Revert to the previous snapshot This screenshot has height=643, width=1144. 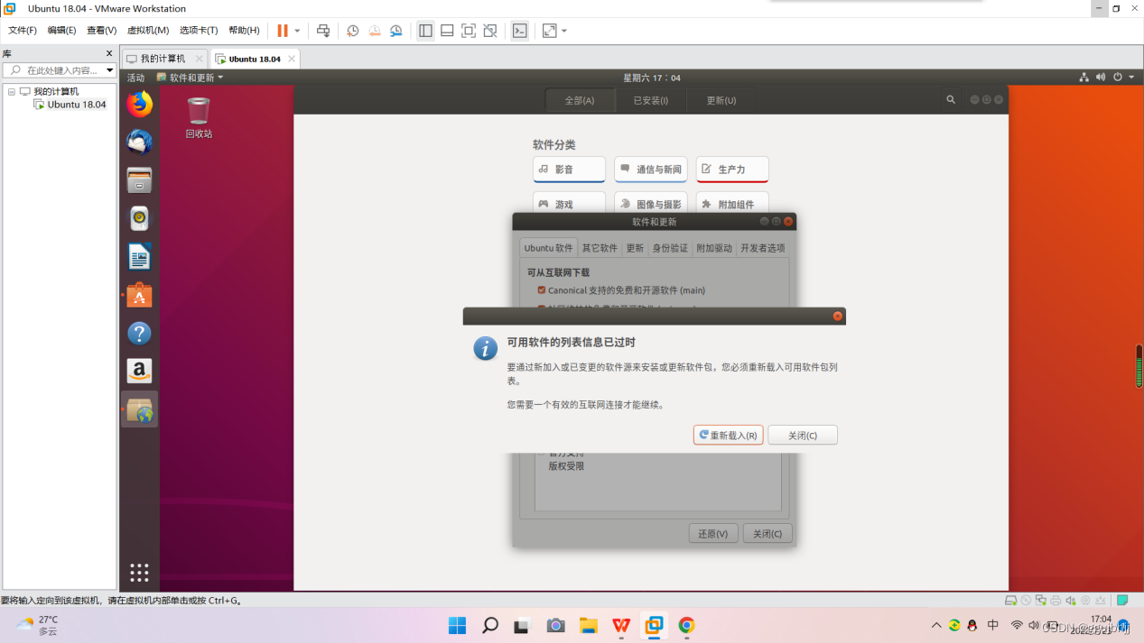click(375, 31)
